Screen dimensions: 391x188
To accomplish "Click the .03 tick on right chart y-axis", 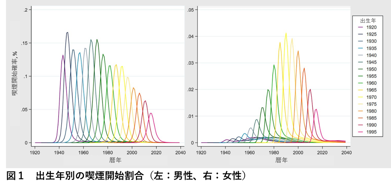I will click(191, 63).
